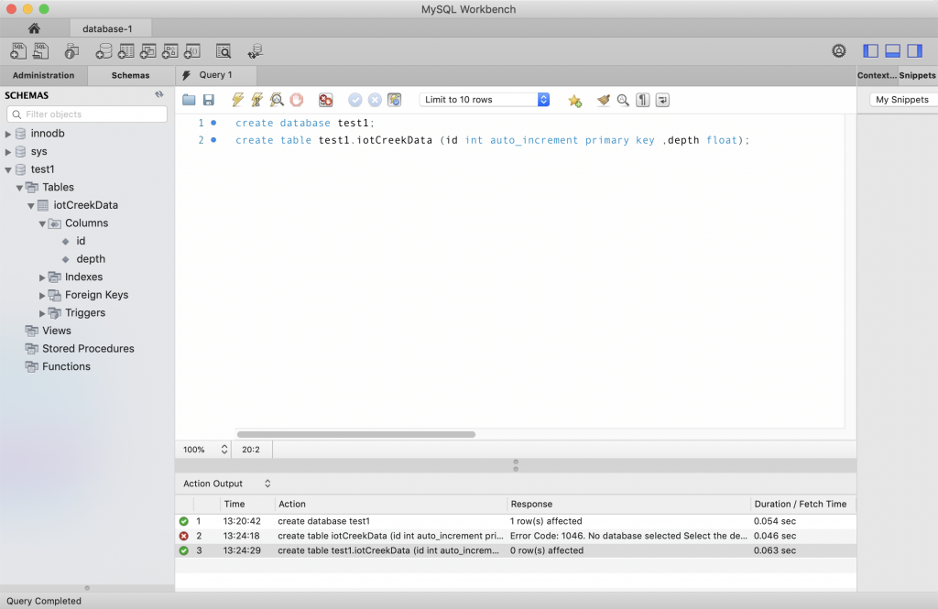Click the editor horizontal scrollbar

coord(356,434)
